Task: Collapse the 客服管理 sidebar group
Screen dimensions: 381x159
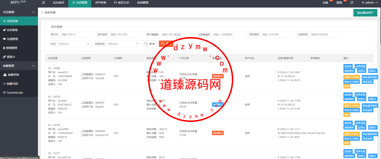Action: pyautogui.click(x=19, y=66)
